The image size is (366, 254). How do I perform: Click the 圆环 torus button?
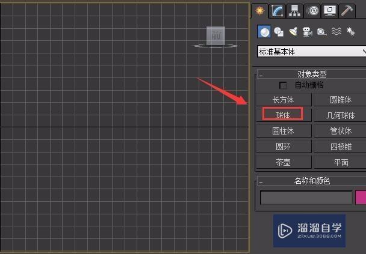tap(284, 147)
